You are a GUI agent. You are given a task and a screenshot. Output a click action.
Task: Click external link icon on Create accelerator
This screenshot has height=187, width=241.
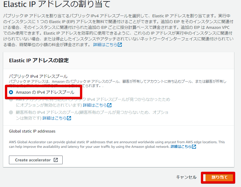click(x=56, y=160)
